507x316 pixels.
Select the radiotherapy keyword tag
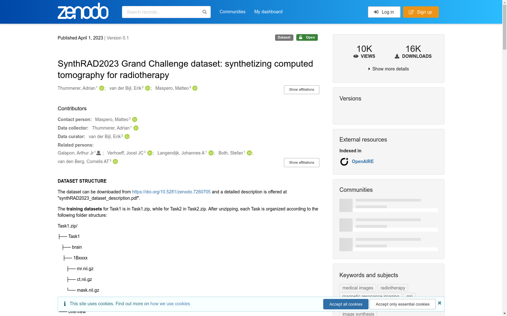pos(393,288)
